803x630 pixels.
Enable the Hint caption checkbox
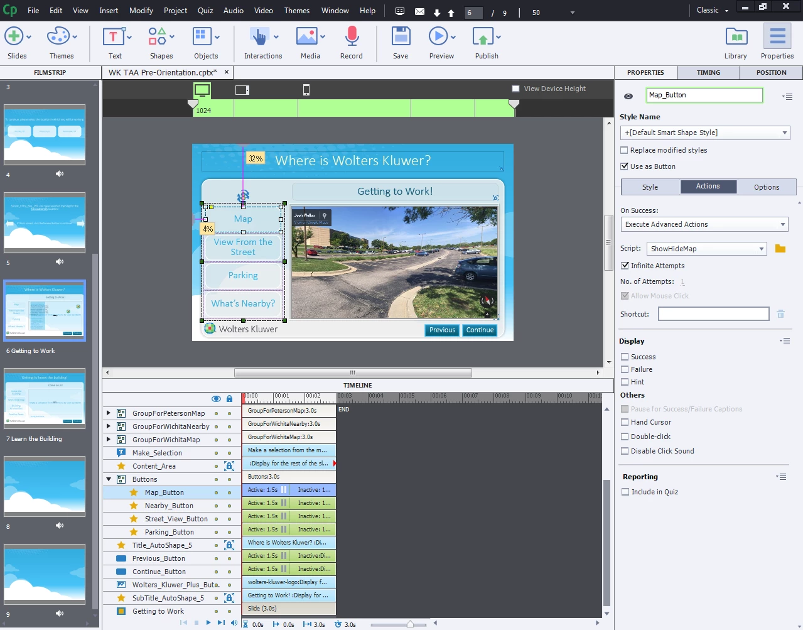click(625, 382)
